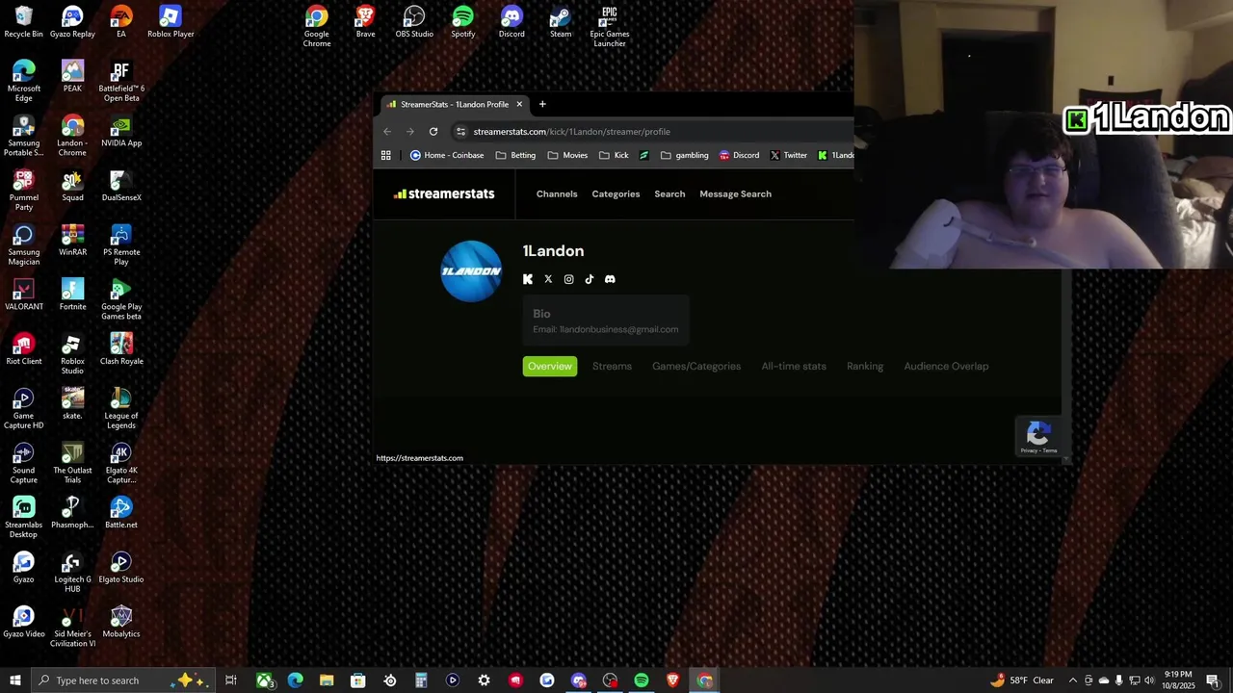Screen dimensions: 1233x693
Task: Go back in the Chrome browser
Action: point(387,132)
